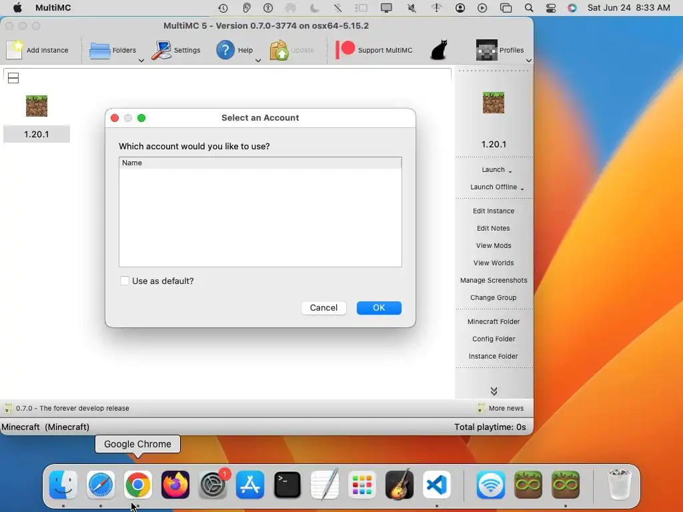
Task: Open Finder from the Dock
Action: click(63, 485)
